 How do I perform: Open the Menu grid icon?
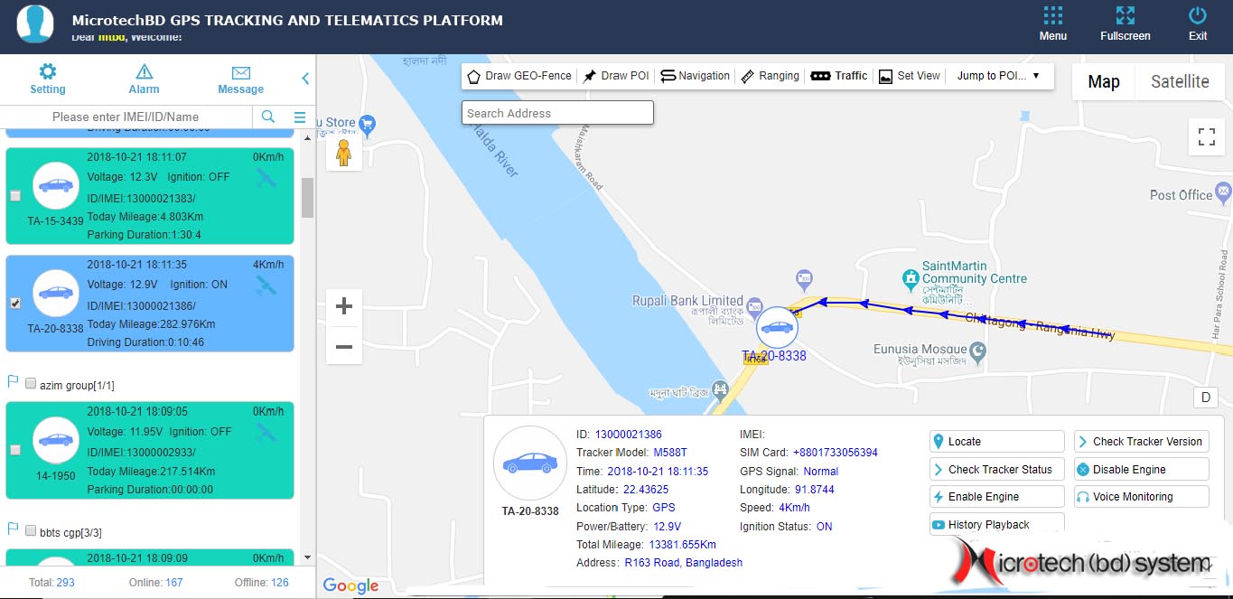click(1052, 15)
